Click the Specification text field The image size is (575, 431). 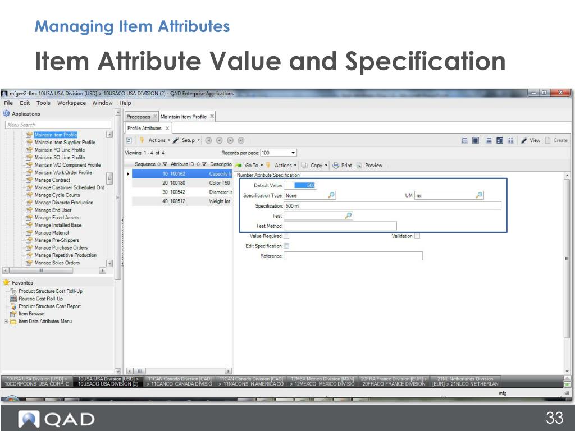(x=393, y=206)
